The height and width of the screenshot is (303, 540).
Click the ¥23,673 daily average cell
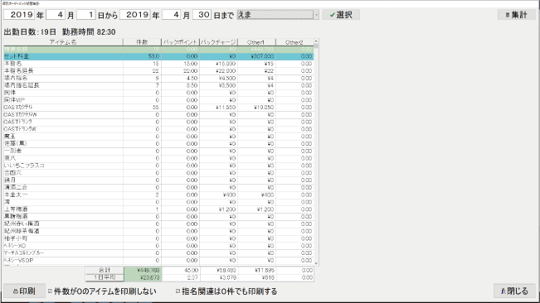[143, 277]
